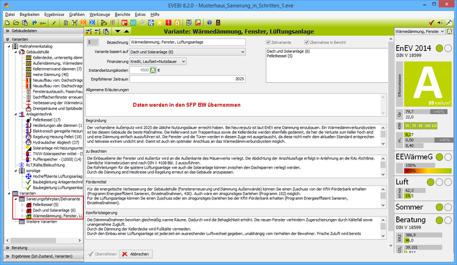Click the blue fan ventilation icon
Viewport: 457px width, 265px height.
[x=151, y=23]
